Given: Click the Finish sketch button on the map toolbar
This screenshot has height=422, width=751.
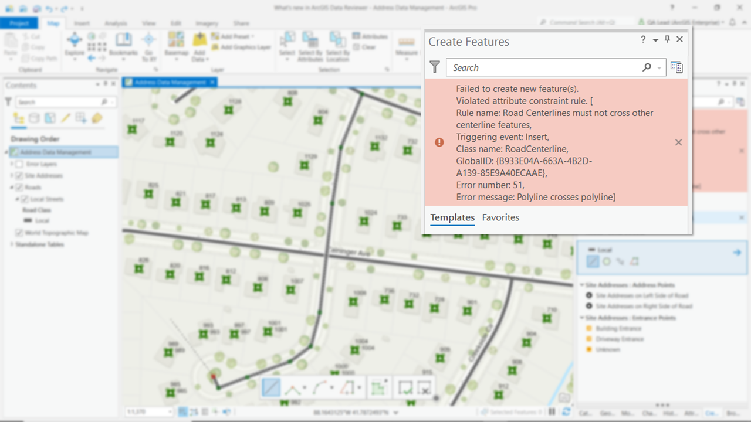Looking at the screenshot, I should (405, 387).
